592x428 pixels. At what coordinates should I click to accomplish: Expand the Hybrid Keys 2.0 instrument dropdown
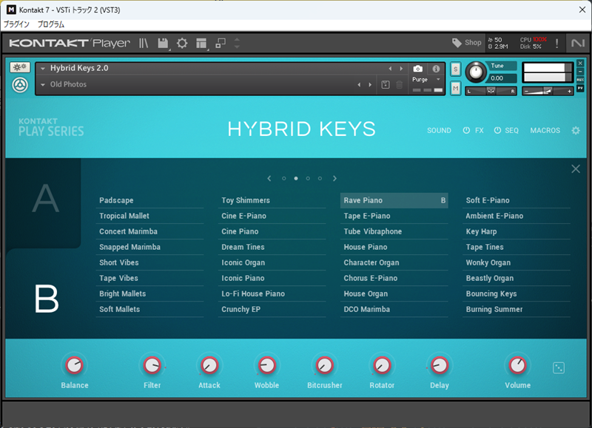(43, 69)
